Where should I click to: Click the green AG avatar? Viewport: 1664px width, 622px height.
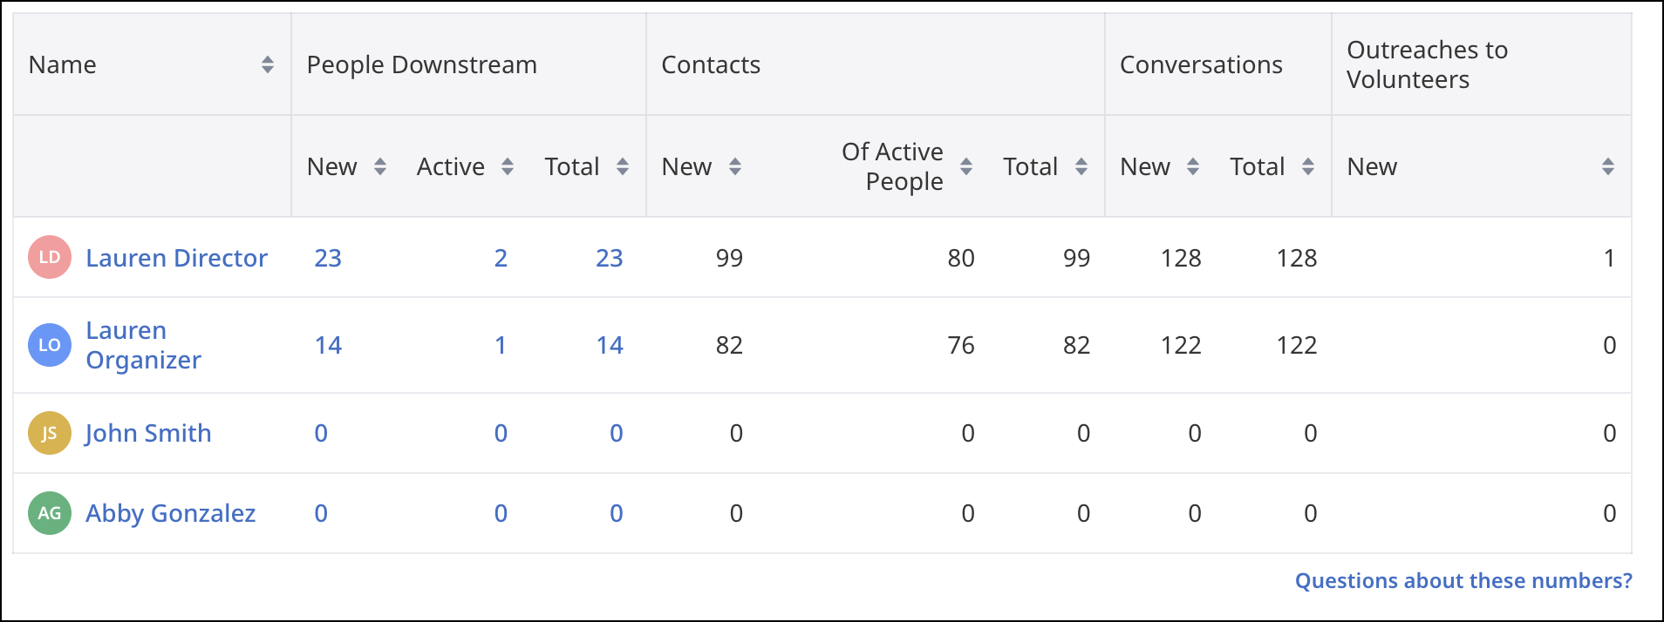pyautogui.click(x=50, y=513)
